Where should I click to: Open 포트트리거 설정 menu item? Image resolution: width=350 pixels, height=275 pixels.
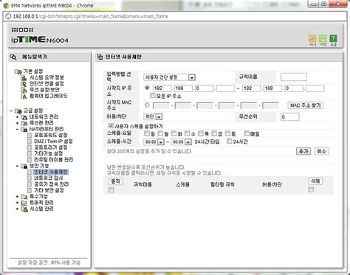click(x=51, y=147)
